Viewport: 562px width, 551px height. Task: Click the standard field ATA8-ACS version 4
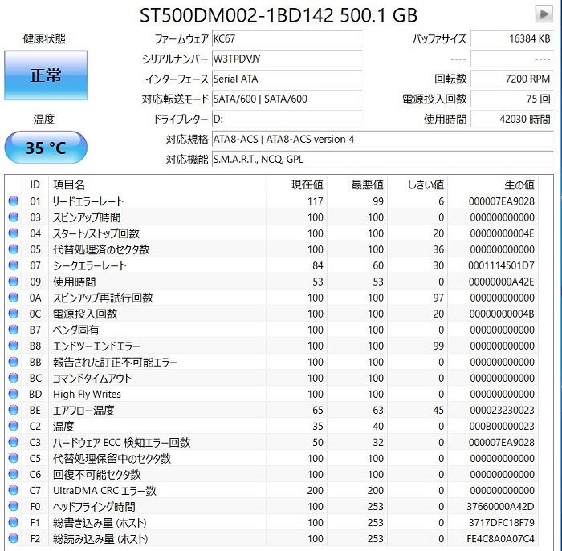click(382, 139)
